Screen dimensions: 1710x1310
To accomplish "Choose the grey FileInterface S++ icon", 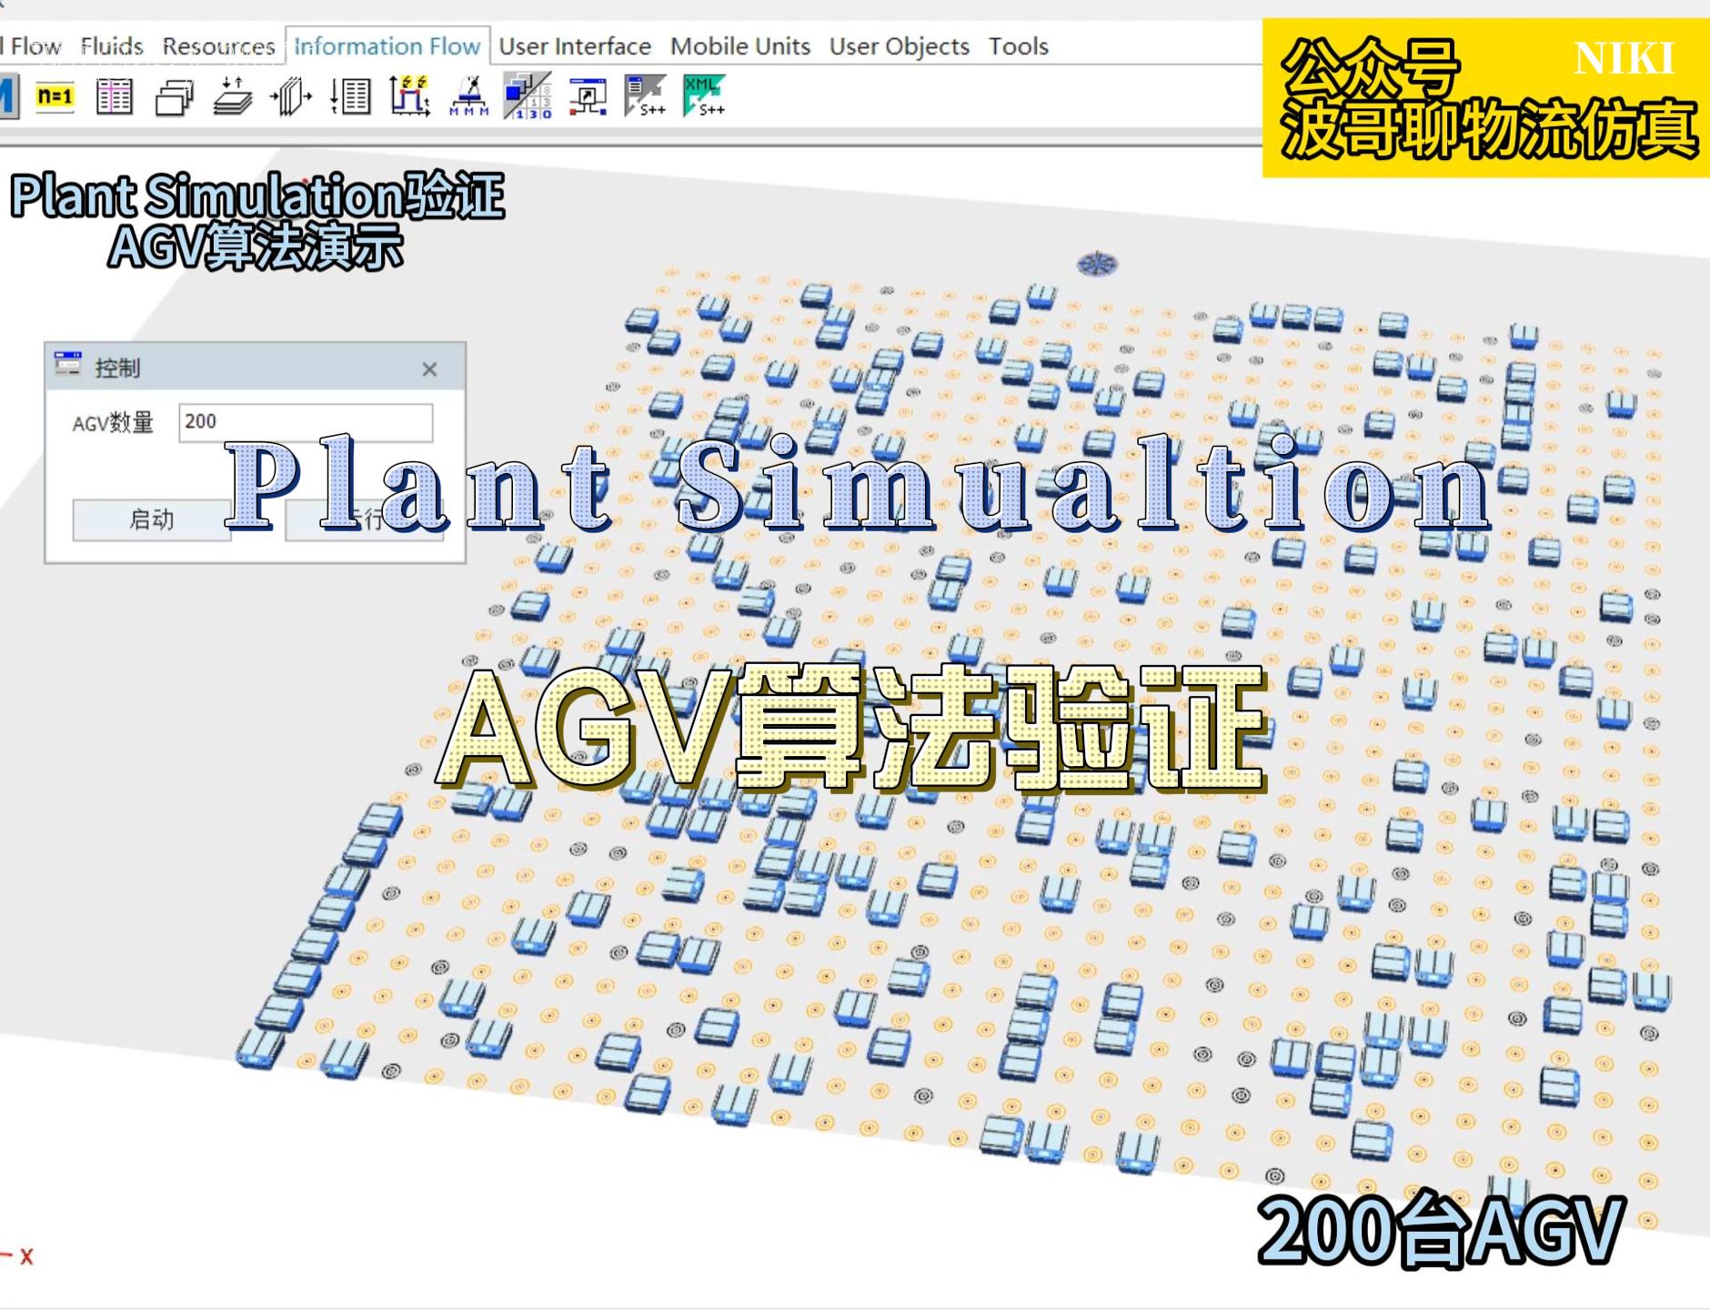I will pos(646,96).
